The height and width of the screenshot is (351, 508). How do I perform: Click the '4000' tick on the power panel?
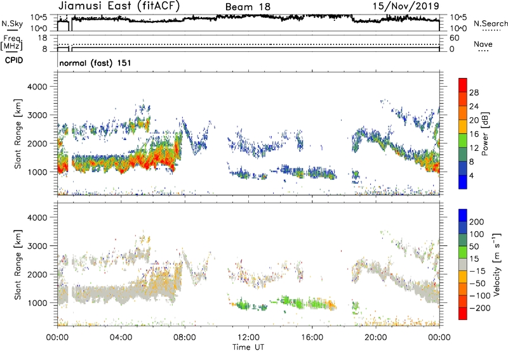pos(37,87)
